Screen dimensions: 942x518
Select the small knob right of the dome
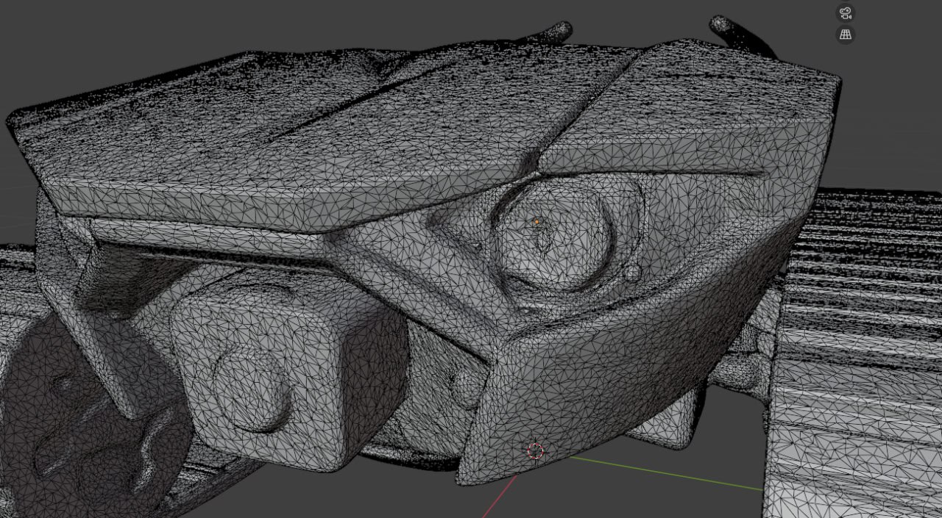tap(633, 273)
